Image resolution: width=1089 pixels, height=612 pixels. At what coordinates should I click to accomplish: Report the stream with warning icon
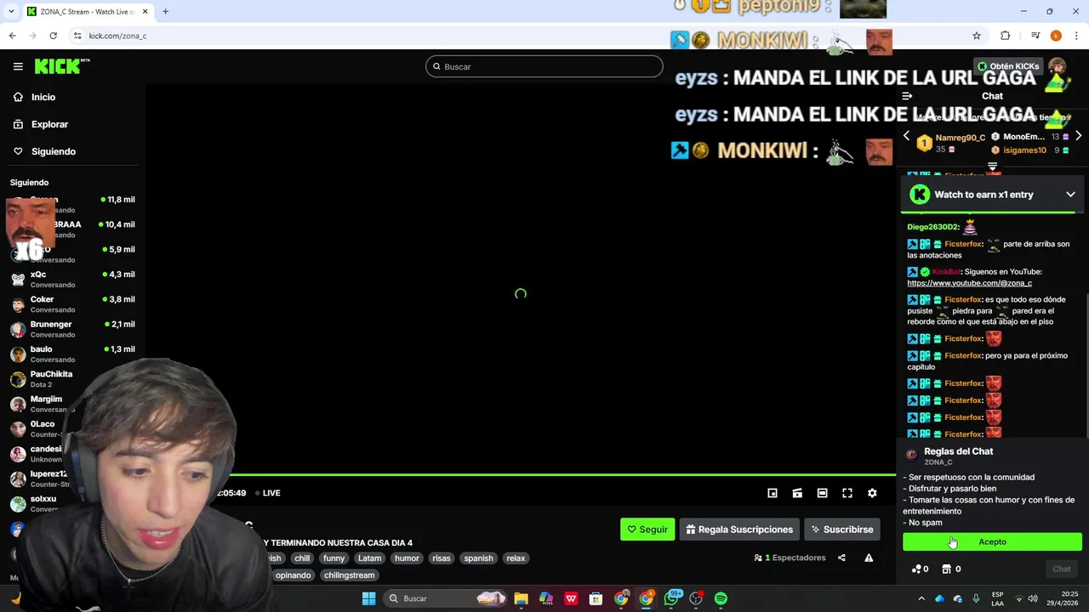(869, 558)
